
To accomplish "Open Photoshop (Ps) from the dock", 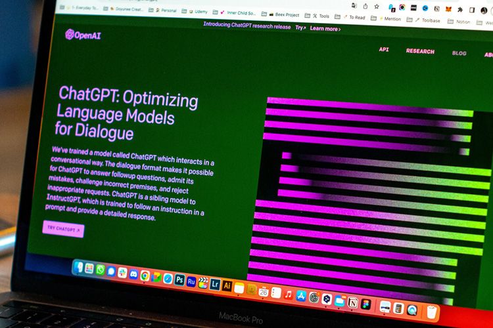I will pos(179,280).
